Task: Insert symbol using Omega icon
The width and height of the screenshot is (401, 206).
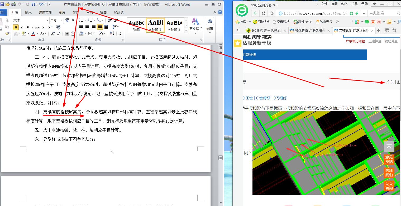Action: pos(33,4)
